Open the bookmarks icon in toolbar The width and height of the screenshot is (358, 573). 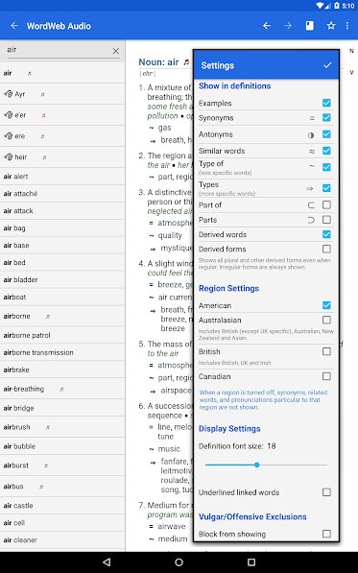coord(309,26)
